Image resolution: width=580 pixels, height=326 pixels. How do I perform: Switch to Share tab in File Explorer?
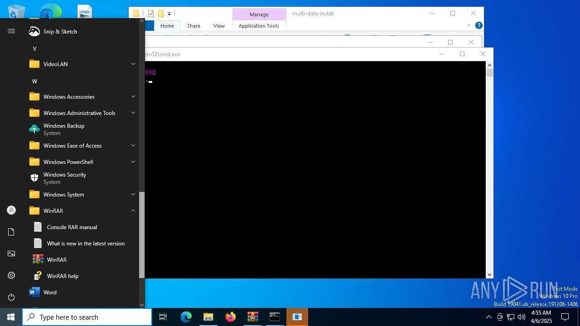[193, 26]
